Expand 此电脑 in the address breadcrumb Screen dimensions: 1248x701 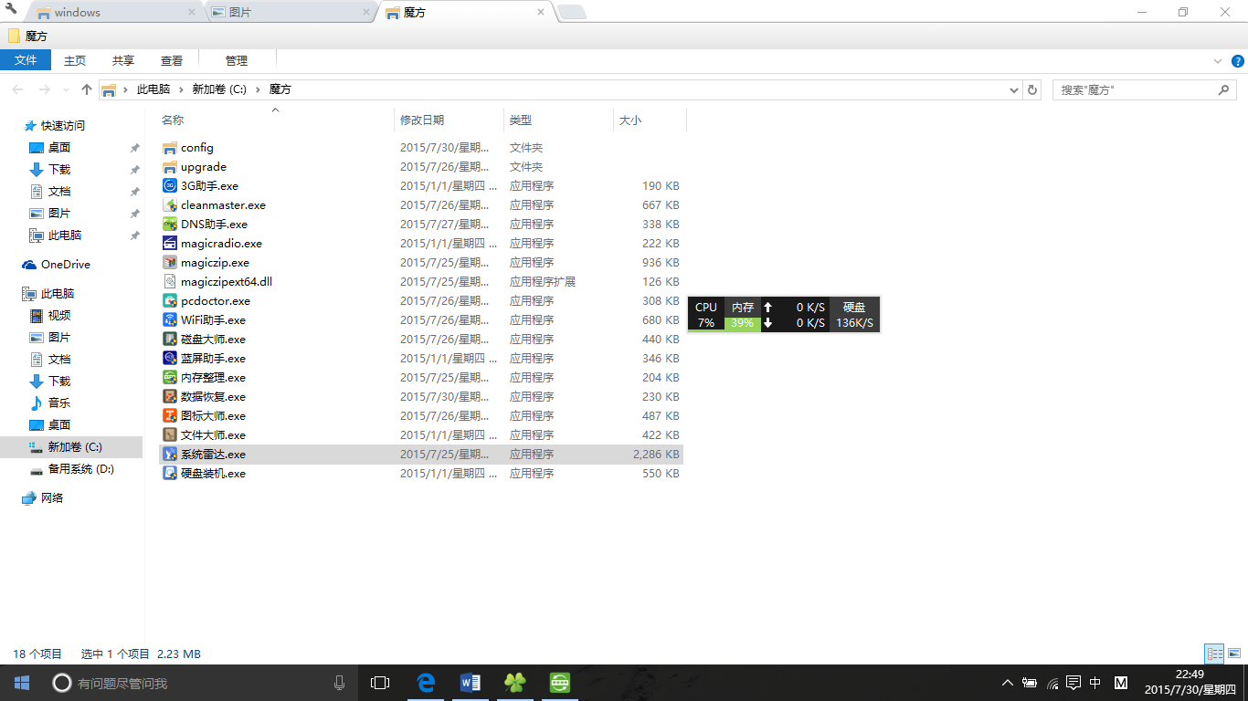(181, 89)
